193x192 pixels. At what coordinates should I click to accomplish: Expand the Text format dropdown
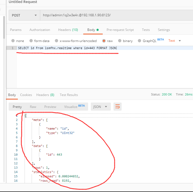pos(175,41)
